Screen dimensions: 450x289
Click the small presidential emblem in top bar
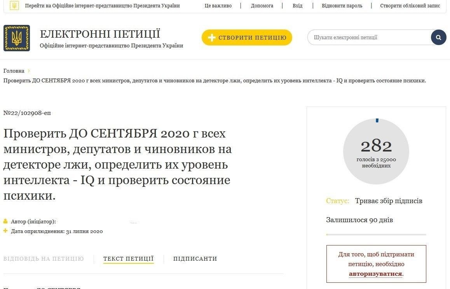tap(14, 5)
